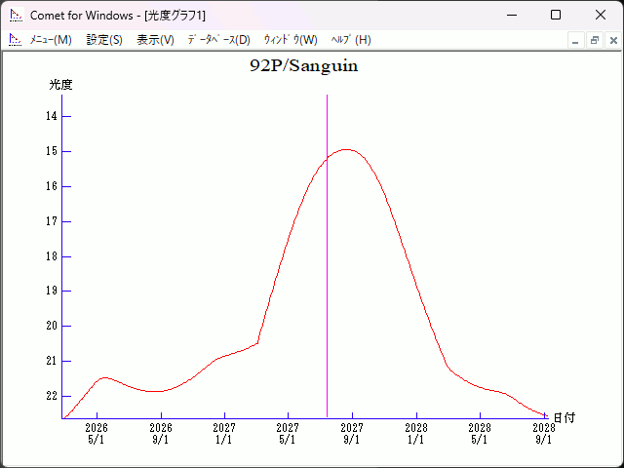Screen dimensions: 624x468
Task: Click the 2027 9/1 date label
Action: click(x=352, y=434)
